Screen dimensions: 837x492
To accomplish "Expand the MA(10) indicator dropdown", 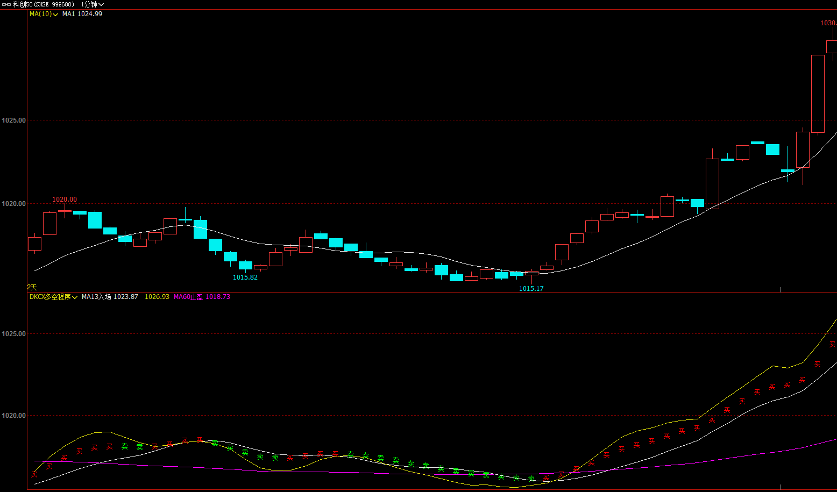I will pos(44,14).
